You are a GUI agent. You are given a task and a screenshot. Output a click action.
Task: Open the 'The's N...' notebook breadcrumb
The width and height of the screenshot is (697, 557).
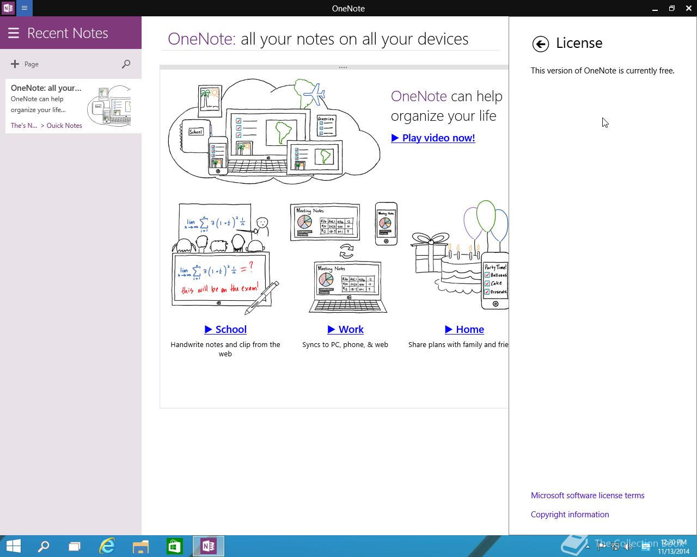24,126
